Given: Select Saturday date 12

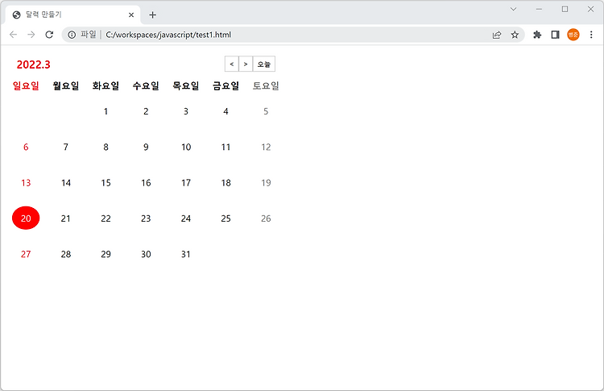Looking at the screenshot, I should tap(266, 147).
